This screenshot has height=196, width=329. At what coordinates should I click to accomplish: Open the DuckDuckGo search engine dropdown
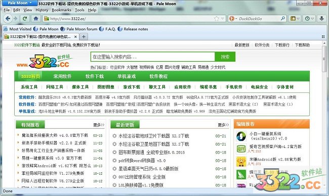coord(233,19)
